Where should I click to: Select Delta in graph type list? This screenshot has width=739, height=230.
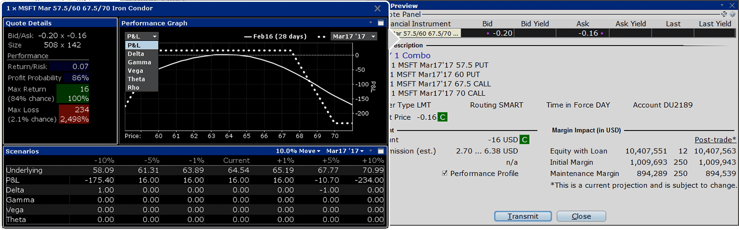(x=142, y=53)
